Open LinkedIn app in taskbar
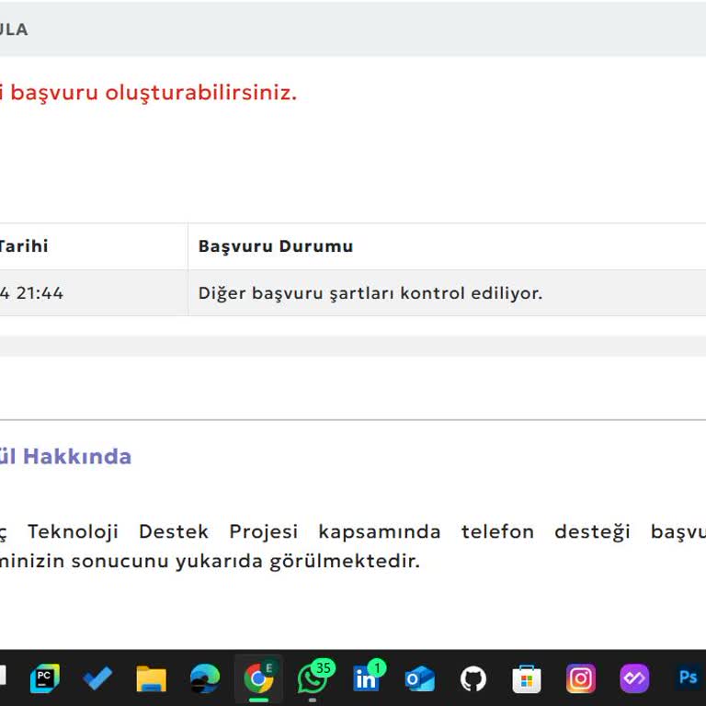 coord(369,678)
